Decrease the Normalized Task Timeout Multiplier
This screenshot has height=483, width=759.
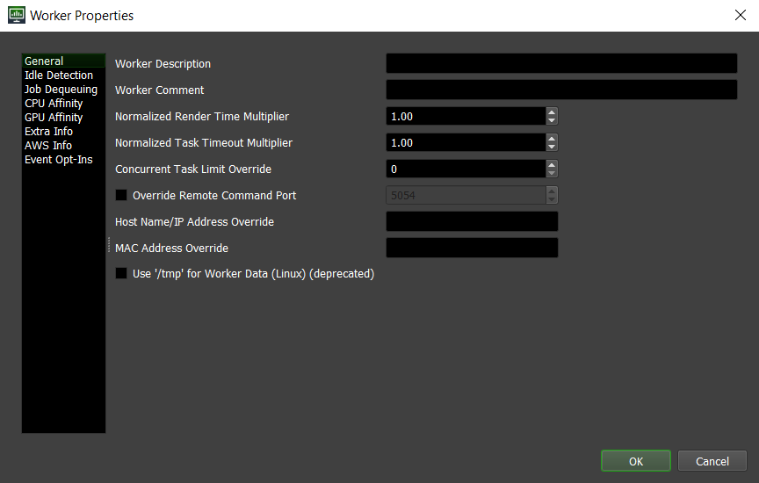(x=552, y=148)
